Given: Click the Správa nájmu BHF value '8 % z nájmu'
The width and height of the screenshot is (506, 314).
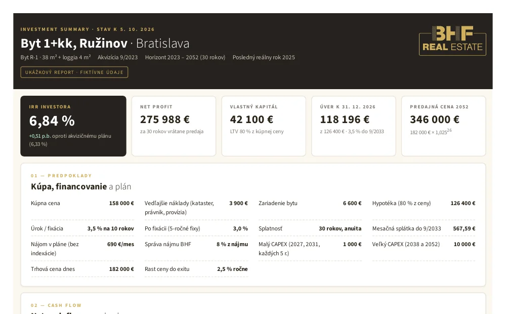Looking at the screenshot, I should click(232, 244).
